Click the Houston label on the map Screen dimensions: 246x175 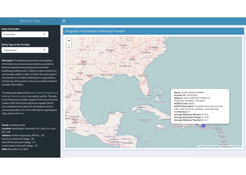[x=90, y=75]
